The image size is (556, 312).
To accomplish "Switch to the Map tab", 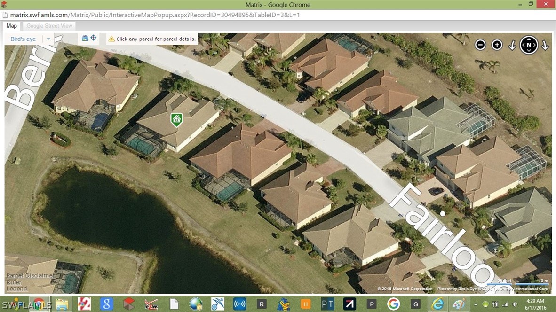I will (x=12, y=26).
